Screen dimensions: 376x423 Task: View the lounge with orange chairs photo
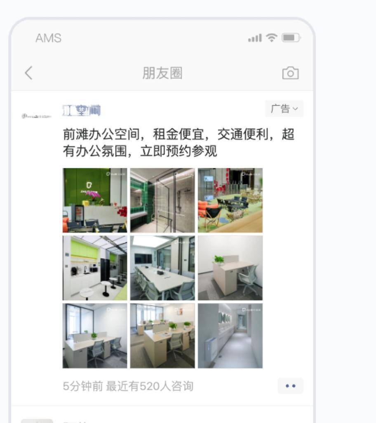[230, 200]
